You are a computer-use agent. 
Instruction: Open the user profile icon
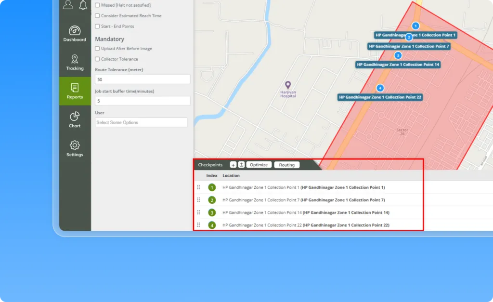(x=68, y=5)
